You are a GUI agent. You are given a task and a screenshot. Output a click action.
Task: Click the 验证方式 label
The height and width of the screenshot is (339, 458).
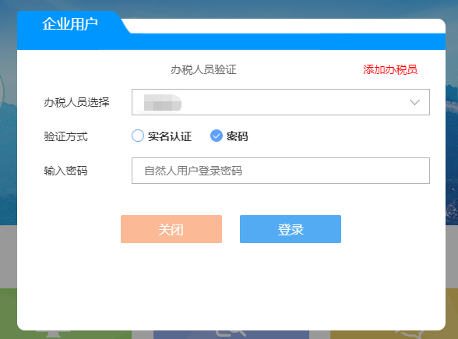tap(65, 136)
